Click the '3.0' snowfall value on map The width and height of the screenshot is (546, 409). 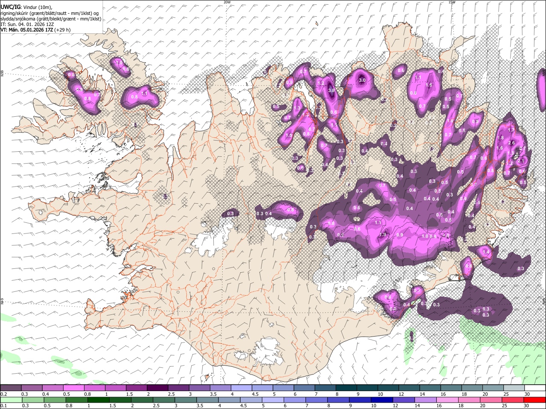point(362,80)
